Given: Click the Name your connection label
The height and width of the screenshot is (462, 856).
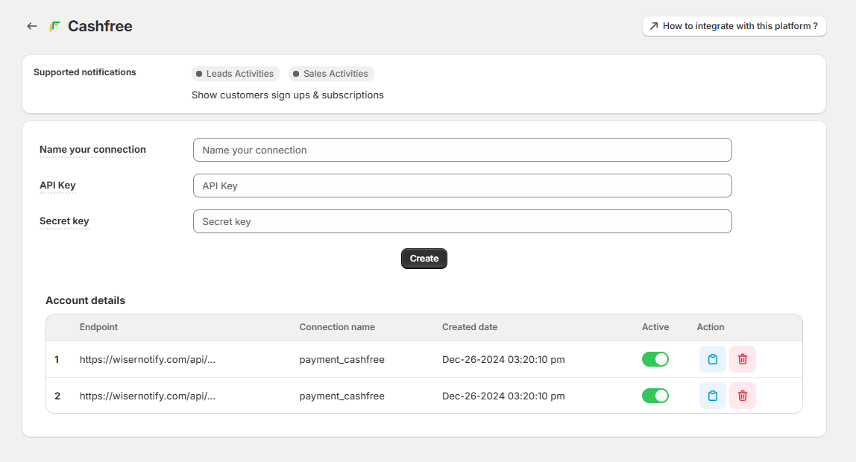Looking at the screenshot, I should pos(92,150).
